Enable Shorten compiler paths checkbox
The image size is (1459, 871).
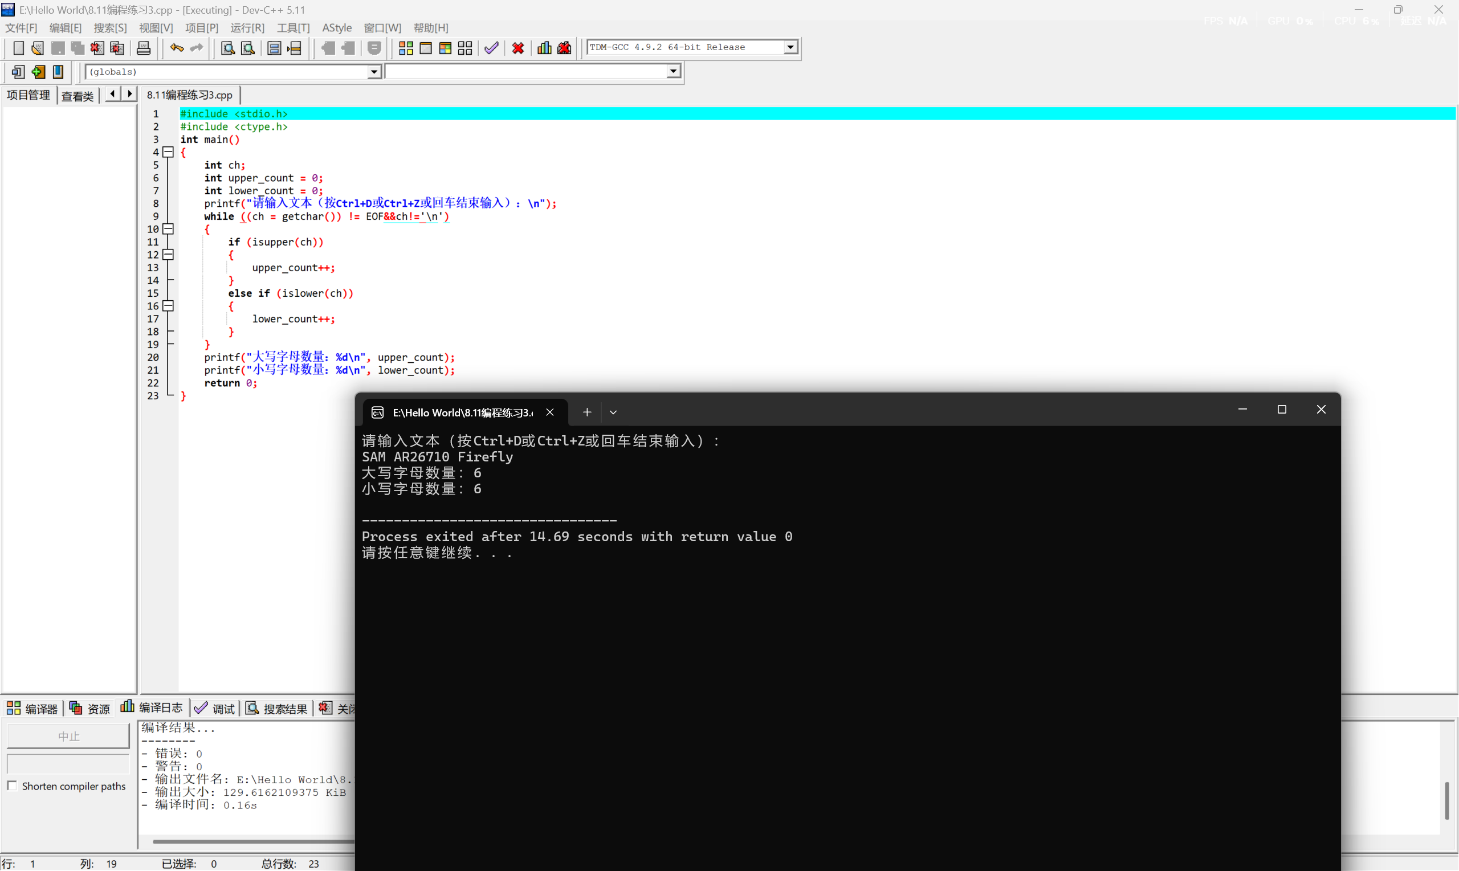coord(12,786)
